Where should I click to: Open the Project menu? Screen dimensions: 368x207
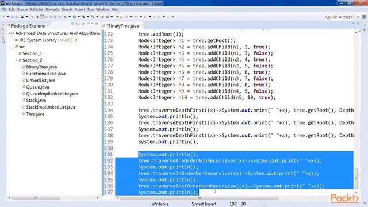(x=79, y=9)
